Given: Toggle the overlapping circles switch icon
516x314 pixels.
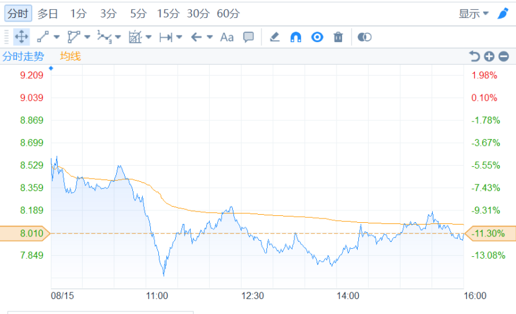Looking at the screenshot, I should (x=364, y=37).
